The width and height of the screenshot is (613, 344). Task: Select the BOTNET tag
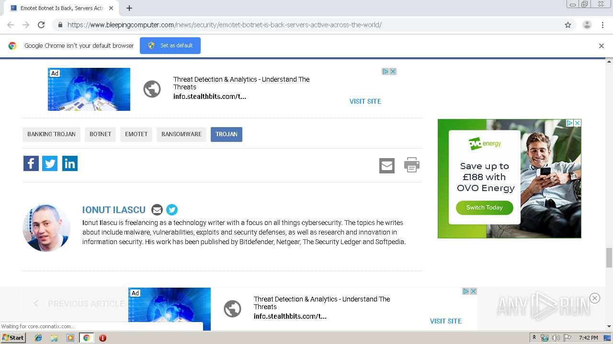point(100,134)
